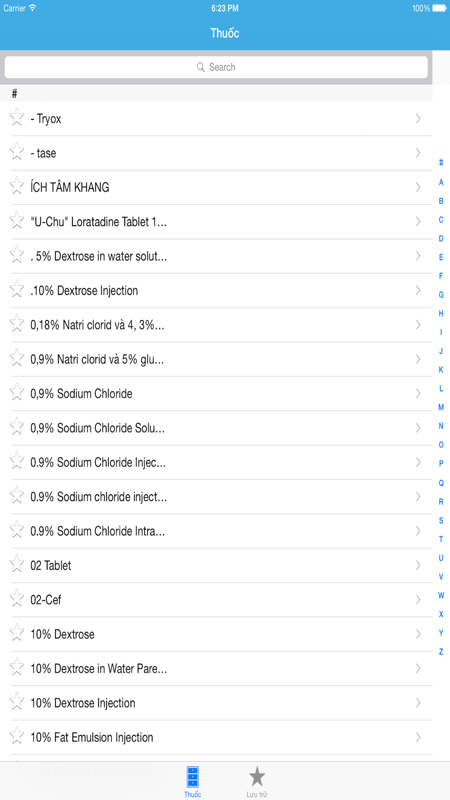450x800 pixels.
Task: Open chevron for "U-Chu" Loratadine Tablet
Action: (418, 221)
